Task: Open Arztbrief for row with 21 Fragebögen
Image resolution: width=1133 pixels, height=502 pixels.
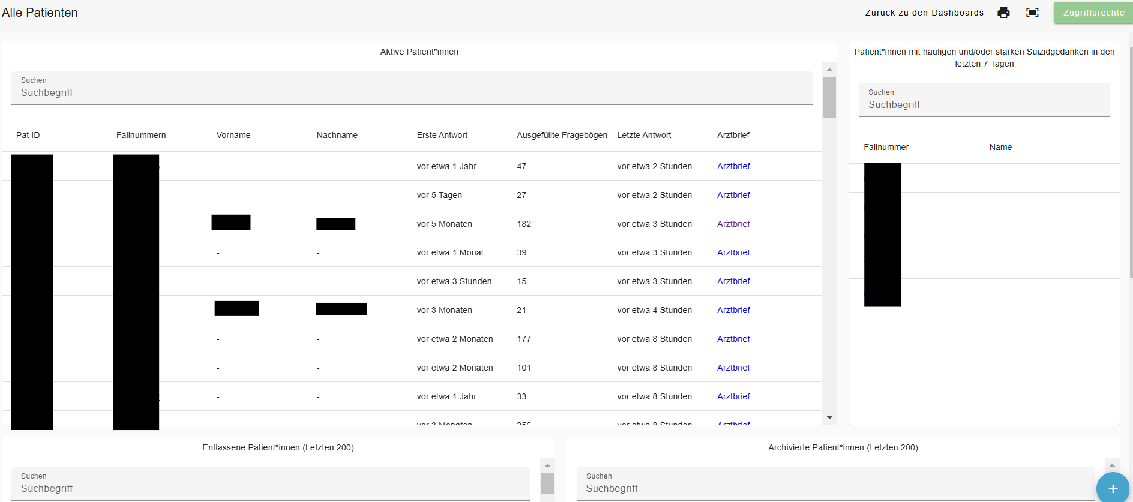Action: [x=733, y=310]
